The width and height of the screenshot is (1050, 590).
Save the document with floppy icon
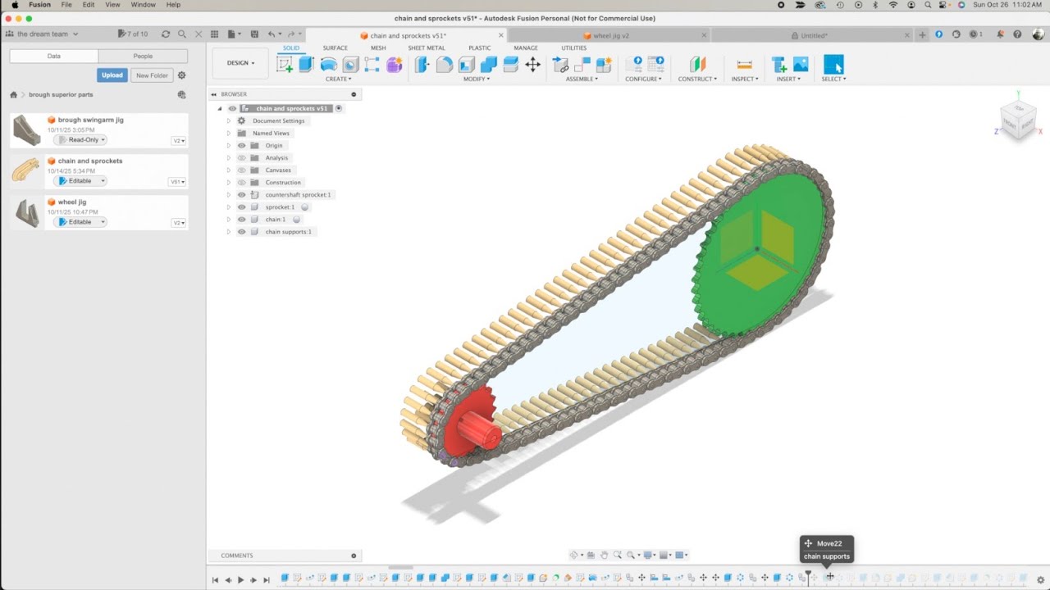pyautogui.click(x=254, y=34)
